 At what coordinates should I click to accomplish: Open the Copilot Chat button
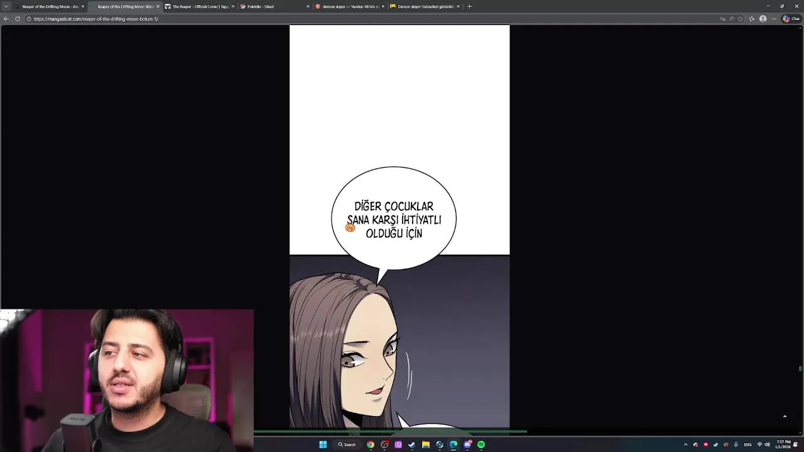(x=790, y=19)
